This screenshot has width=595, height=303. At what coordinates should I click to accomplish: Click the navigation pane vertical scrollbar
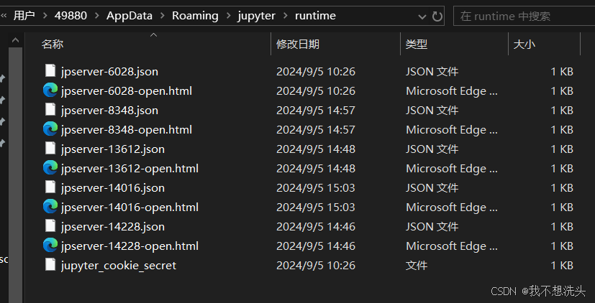pyautogui.click(x=15, y=174)
